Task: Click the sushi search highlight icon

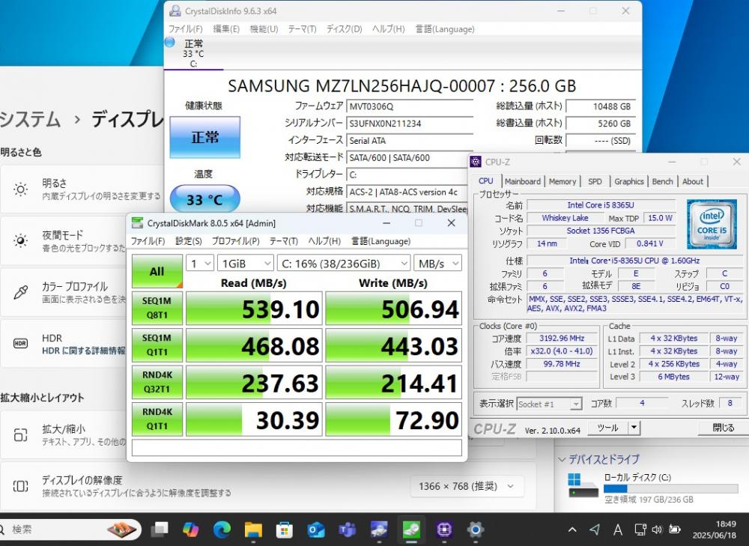Action: point(122,530)
